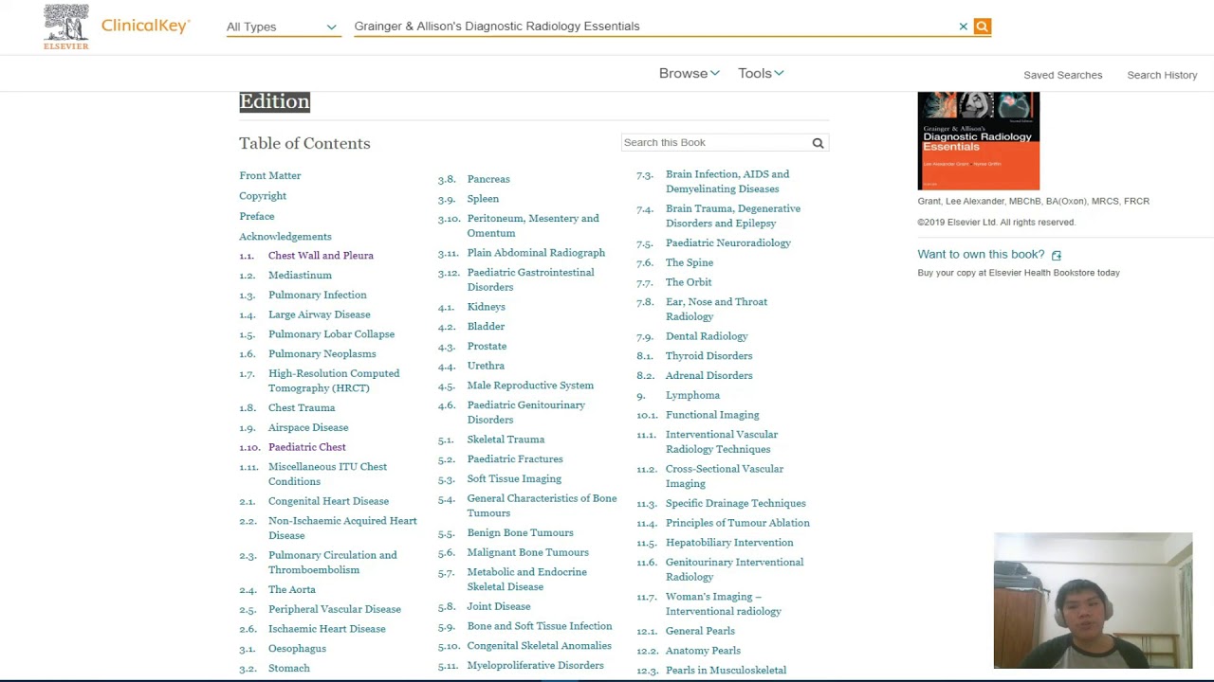Open Miscellaneous ITU Chest Conditions chapter
This screenshot has width=1214, height=682.
(x=327, y=475)
